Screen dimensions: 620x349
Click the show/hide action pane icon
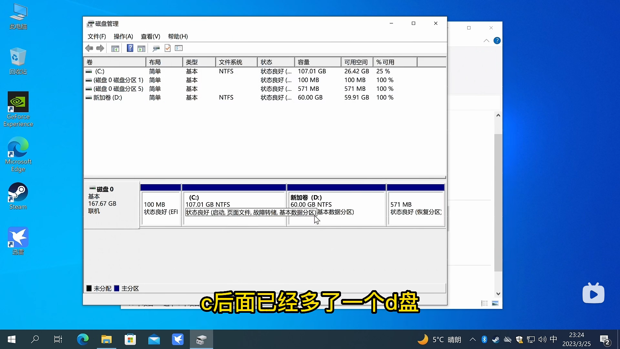coord(141,48)
